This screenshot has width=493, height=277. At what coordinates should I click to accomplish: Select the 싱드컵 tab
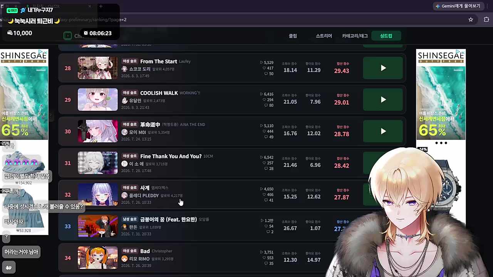pyautogui.click(x=386, y=36)
